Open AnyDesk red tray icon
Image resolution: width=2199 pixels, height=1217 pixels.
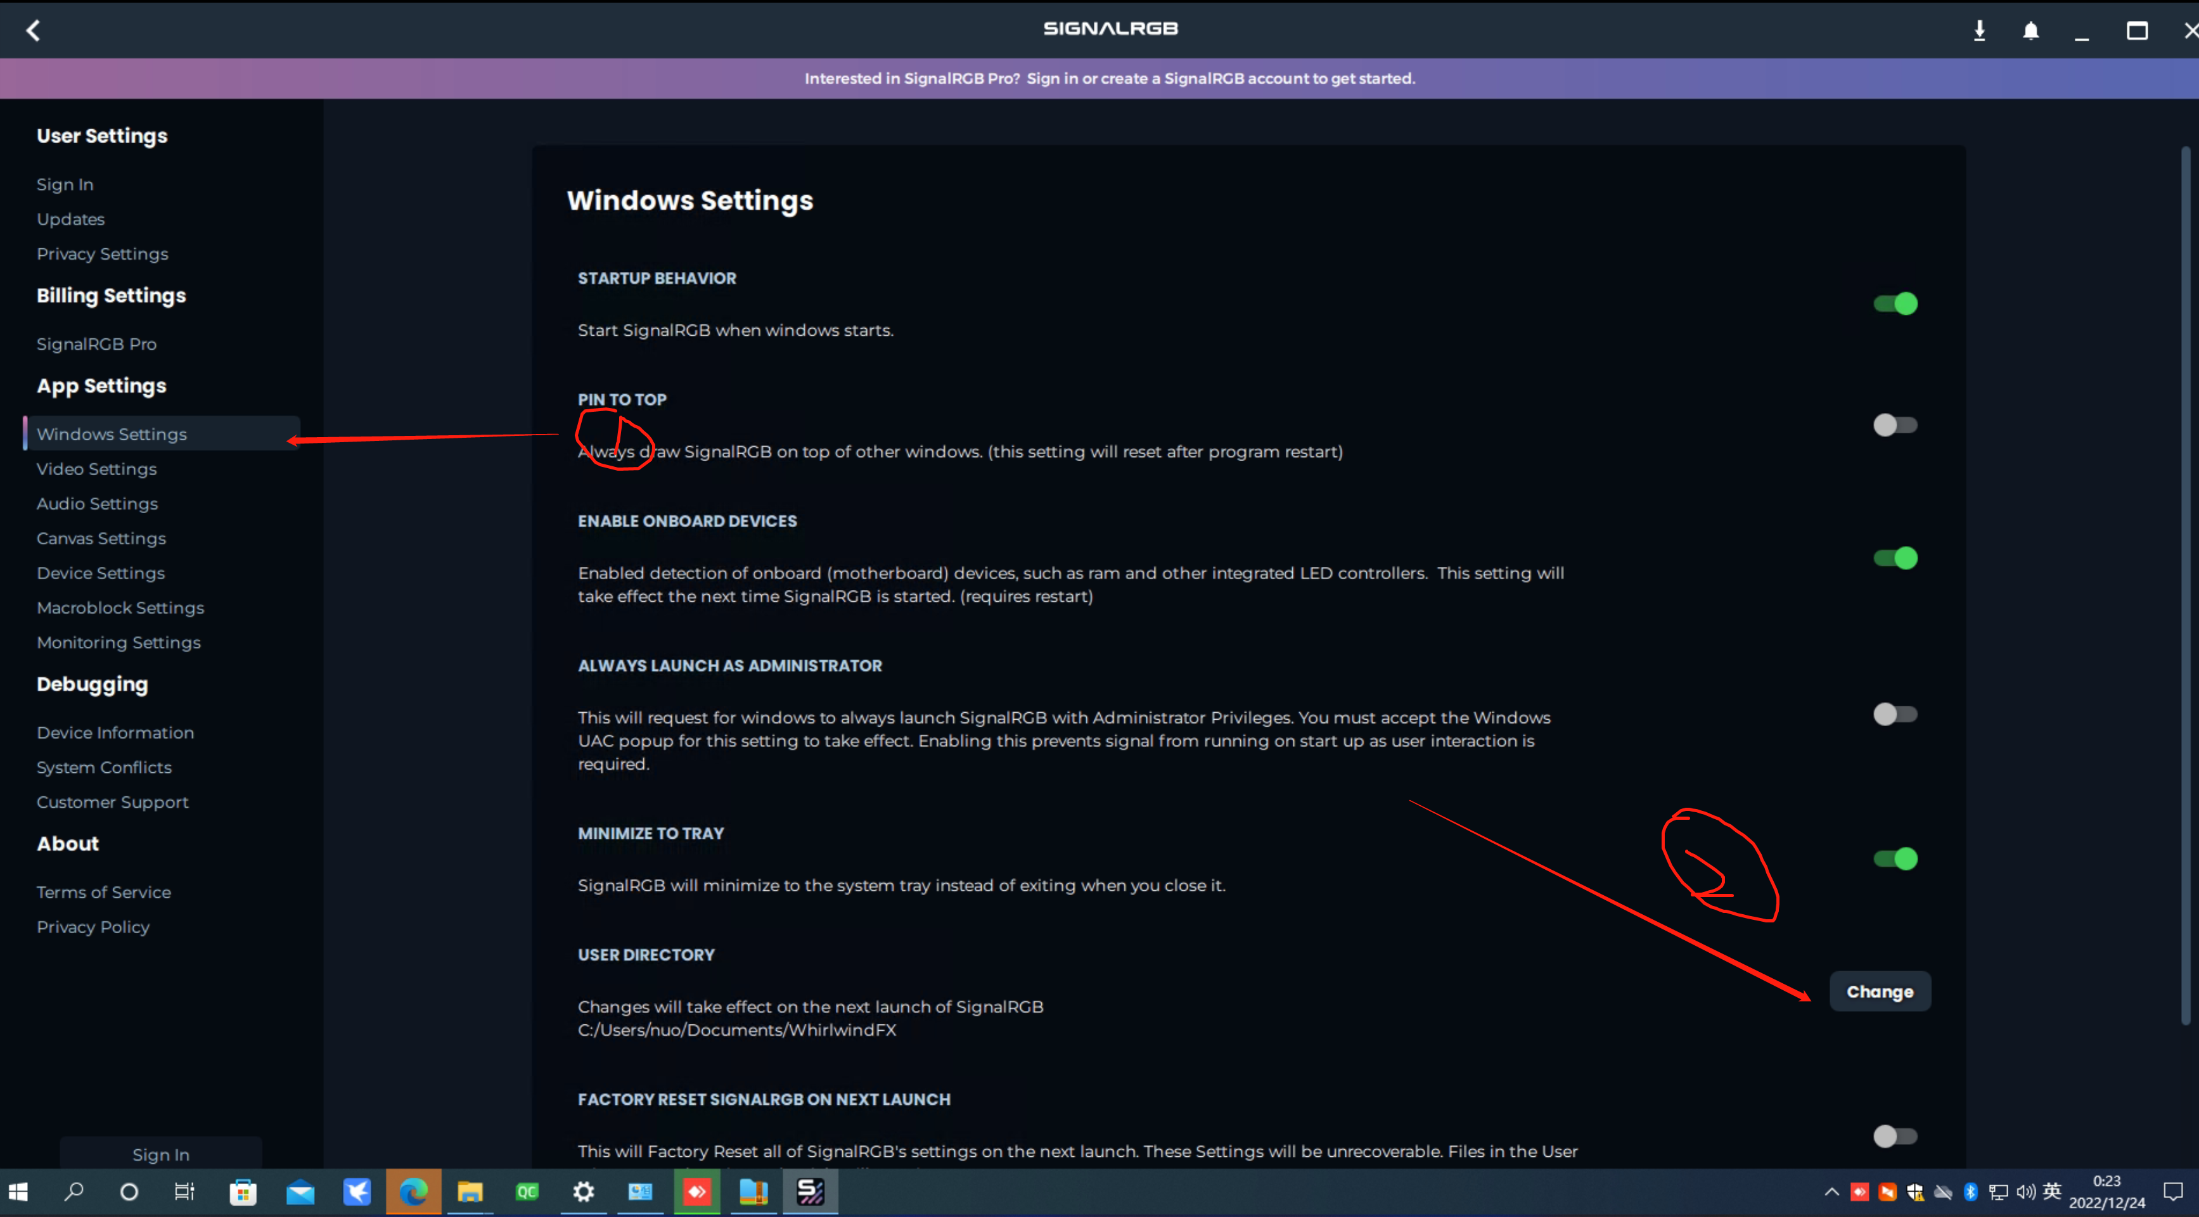pos(1859,1192)
